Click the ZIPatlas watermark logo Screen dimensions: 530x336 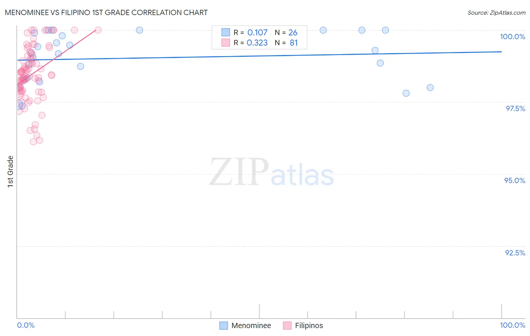[x=271, y=173]
